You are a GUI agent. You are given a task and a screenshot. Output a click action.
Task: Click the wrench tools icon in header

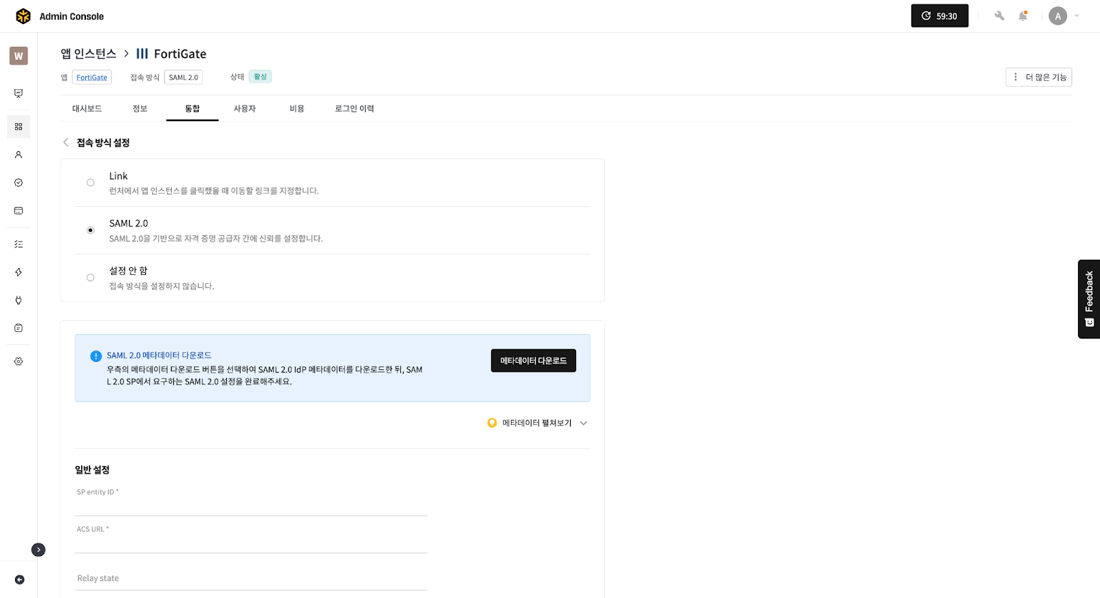click(x=999, y=16)
